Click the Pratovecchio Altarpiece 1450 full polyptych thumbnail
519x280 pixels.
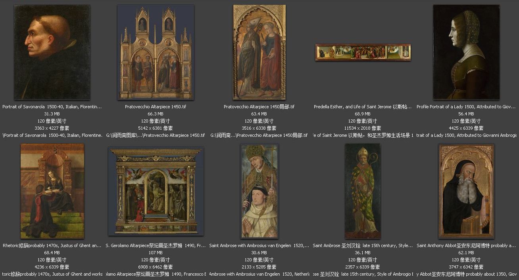click(156, 52)
